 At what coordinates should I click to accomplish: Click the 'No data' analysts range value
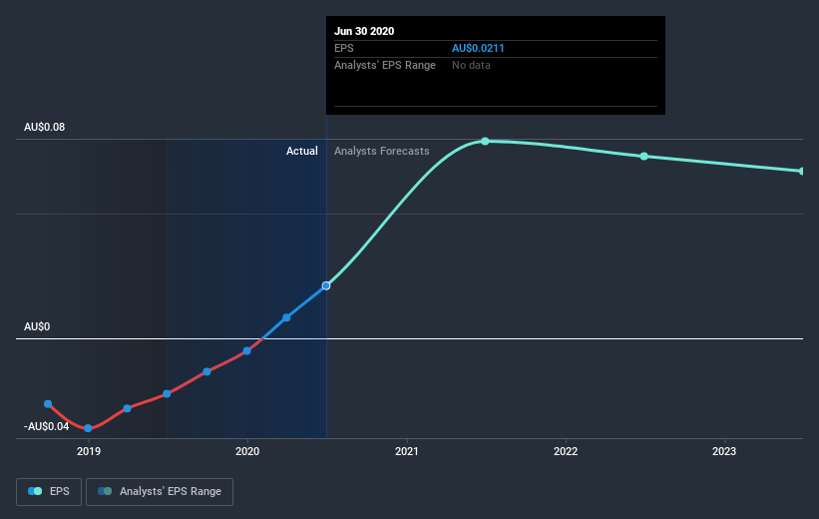coord(471,65)
